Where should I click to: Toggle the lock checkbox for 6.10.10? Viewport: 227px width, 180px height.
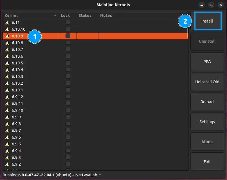coord(68,29)
